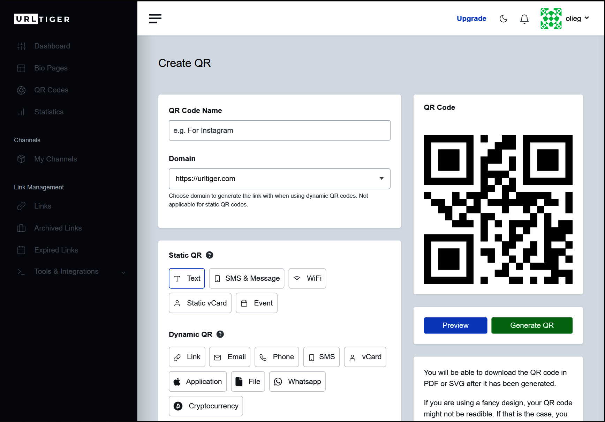
Task: Click the QR code preview image
Action: coord(498,210)
